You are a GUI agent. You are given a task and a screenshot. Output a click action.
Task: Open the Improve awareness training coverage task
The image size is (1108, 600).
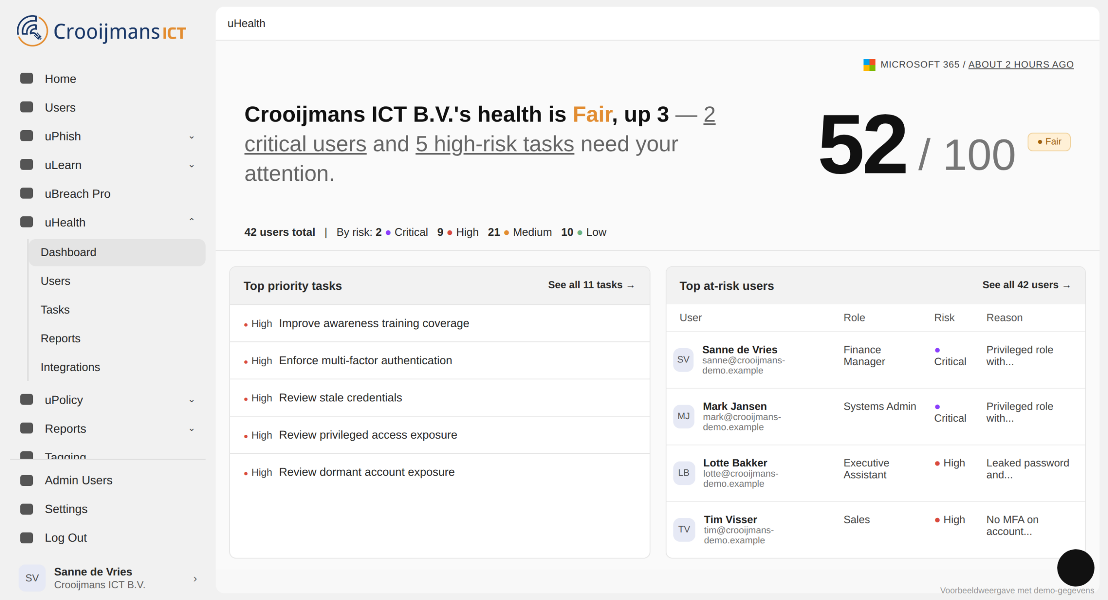440,323
